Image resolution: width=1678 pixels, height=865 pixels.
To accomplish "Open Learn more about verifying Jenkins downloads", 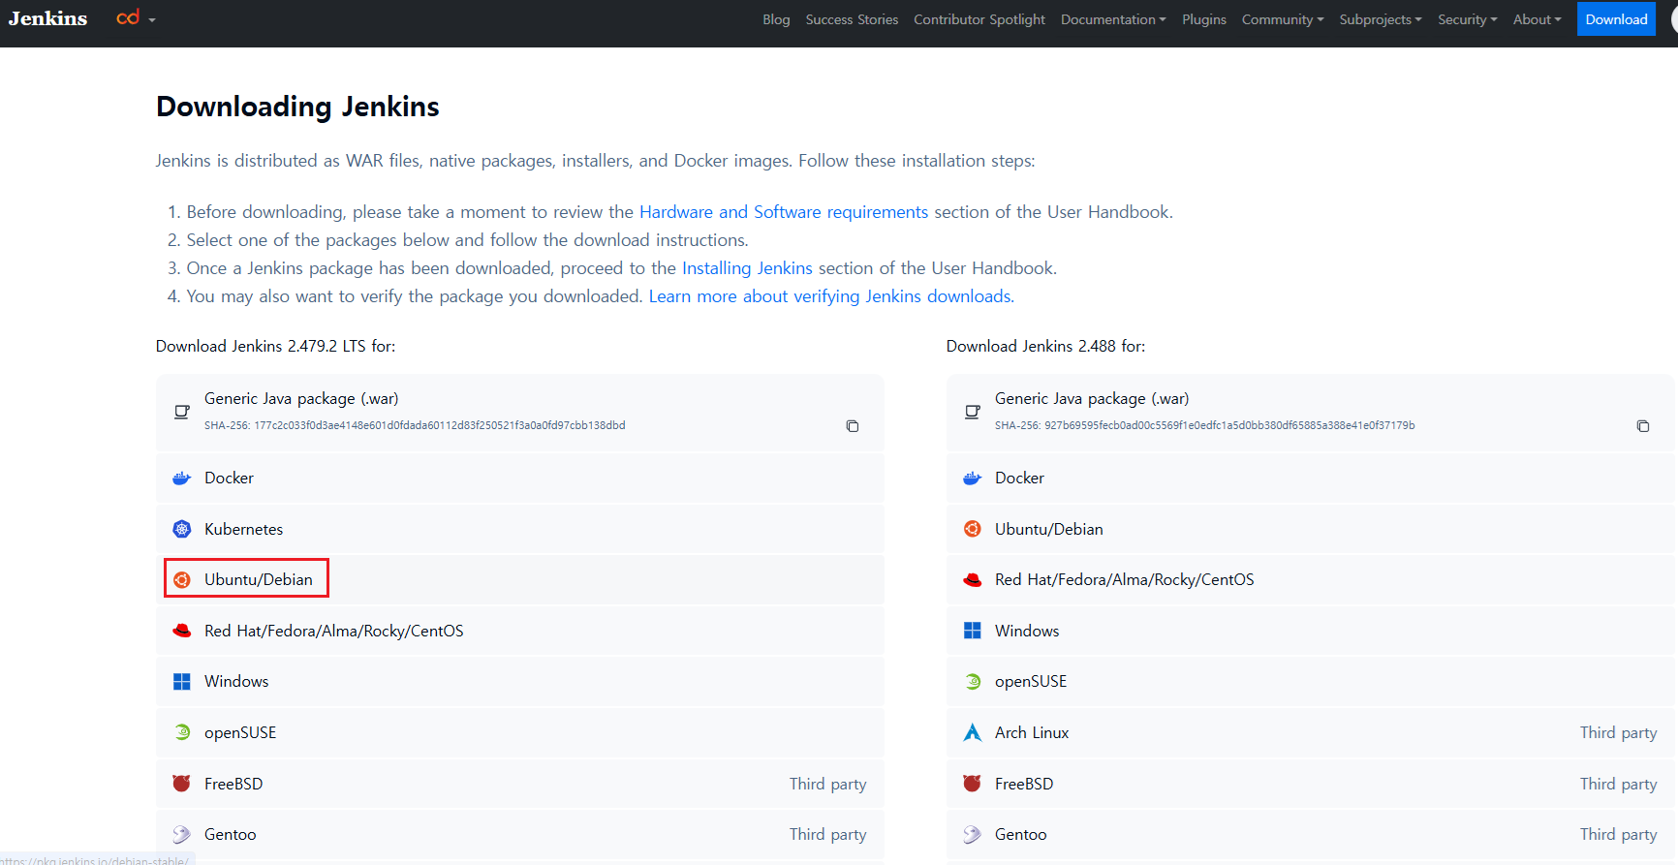I will click(x=831, y=296).
